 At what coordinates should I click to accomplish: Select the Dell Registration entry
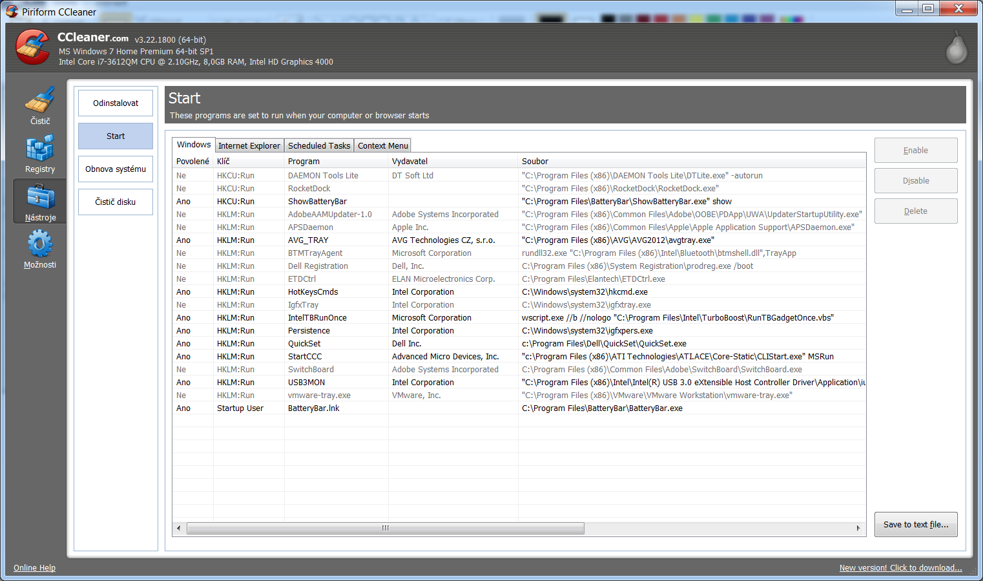[x=519, y=266]
